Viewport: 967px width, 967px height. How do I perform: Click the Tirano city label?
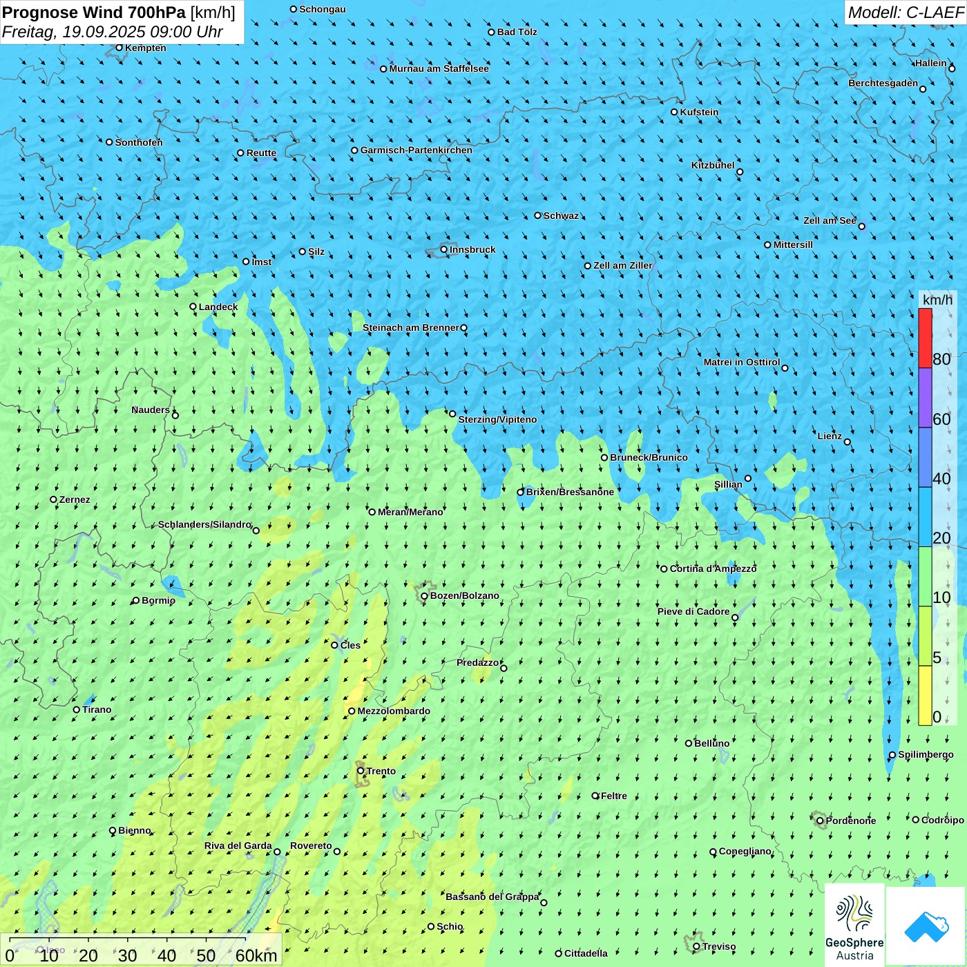point(97,709)
